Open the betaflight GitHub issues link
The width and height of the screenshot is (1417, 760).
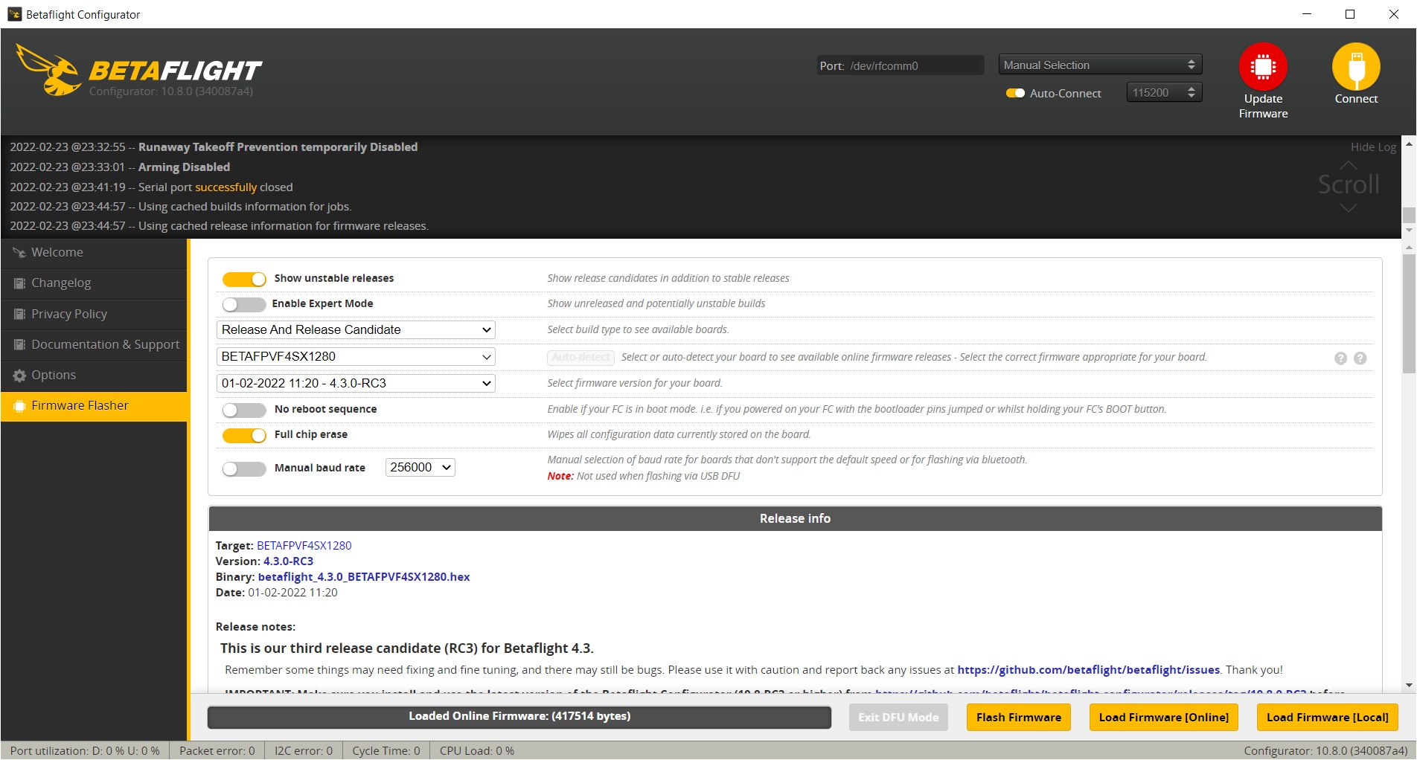tap(1088, 670)
